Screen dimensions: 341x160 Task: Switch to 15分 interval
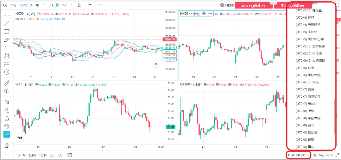coord(14,5)
